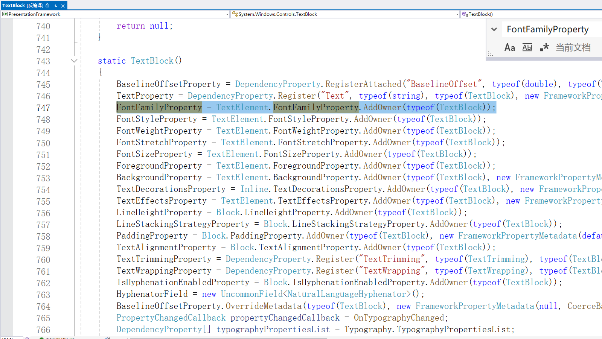Viewport: 602px width, 339px height.
Task: Open the search scope dropdown
Action: coord(573,47)
